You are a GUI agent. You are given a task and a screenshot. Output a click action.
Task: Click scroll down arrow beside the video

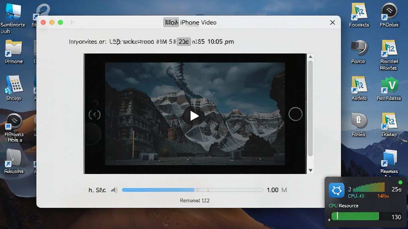(x=310, y=171)
